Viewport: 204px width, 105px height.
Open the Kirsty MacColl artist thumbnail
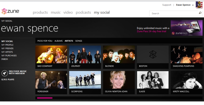click(187, 80)
